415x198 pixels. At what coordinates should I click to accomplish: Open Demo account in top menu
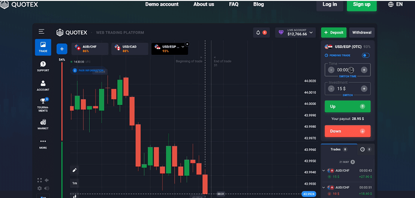pos(162,4)
